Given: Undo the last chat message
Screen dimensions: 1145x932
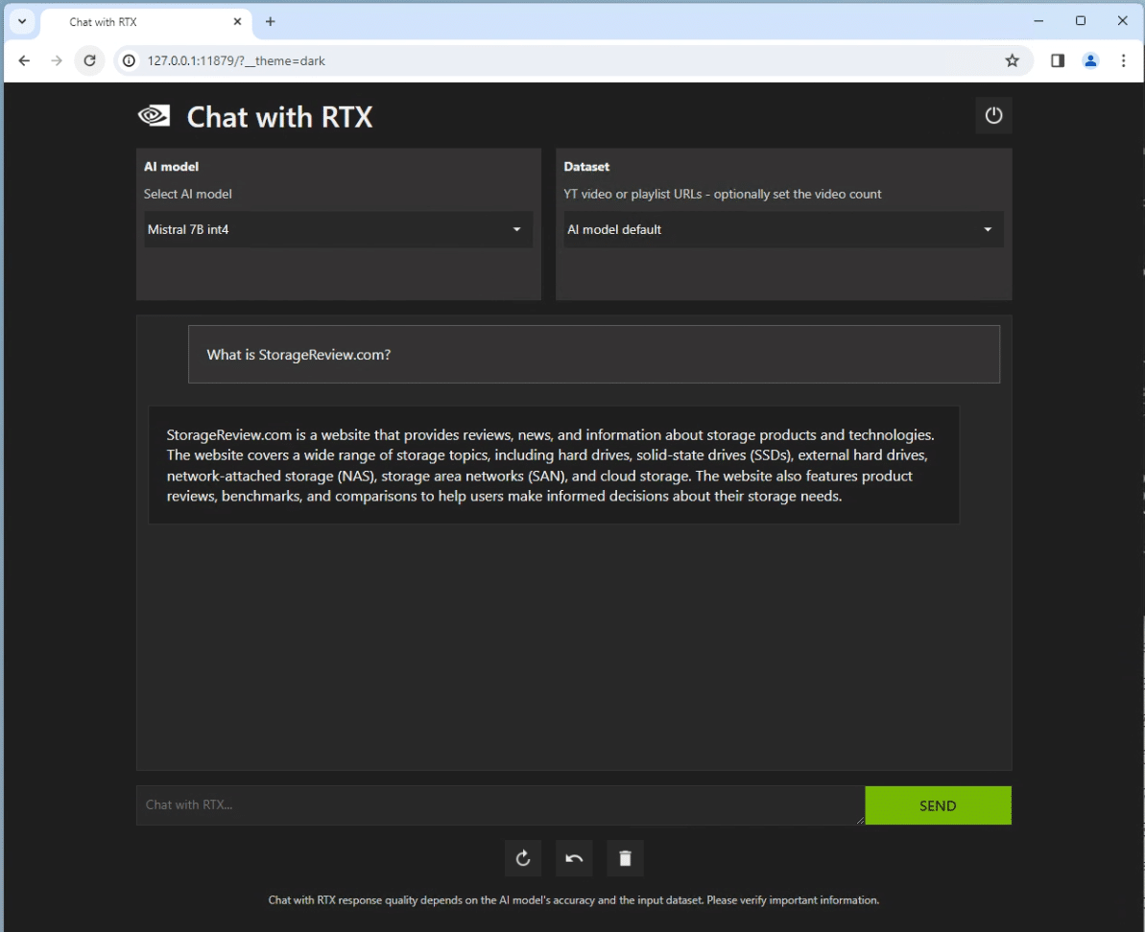Looking at the screenshot, I should [x=574, y=858].
